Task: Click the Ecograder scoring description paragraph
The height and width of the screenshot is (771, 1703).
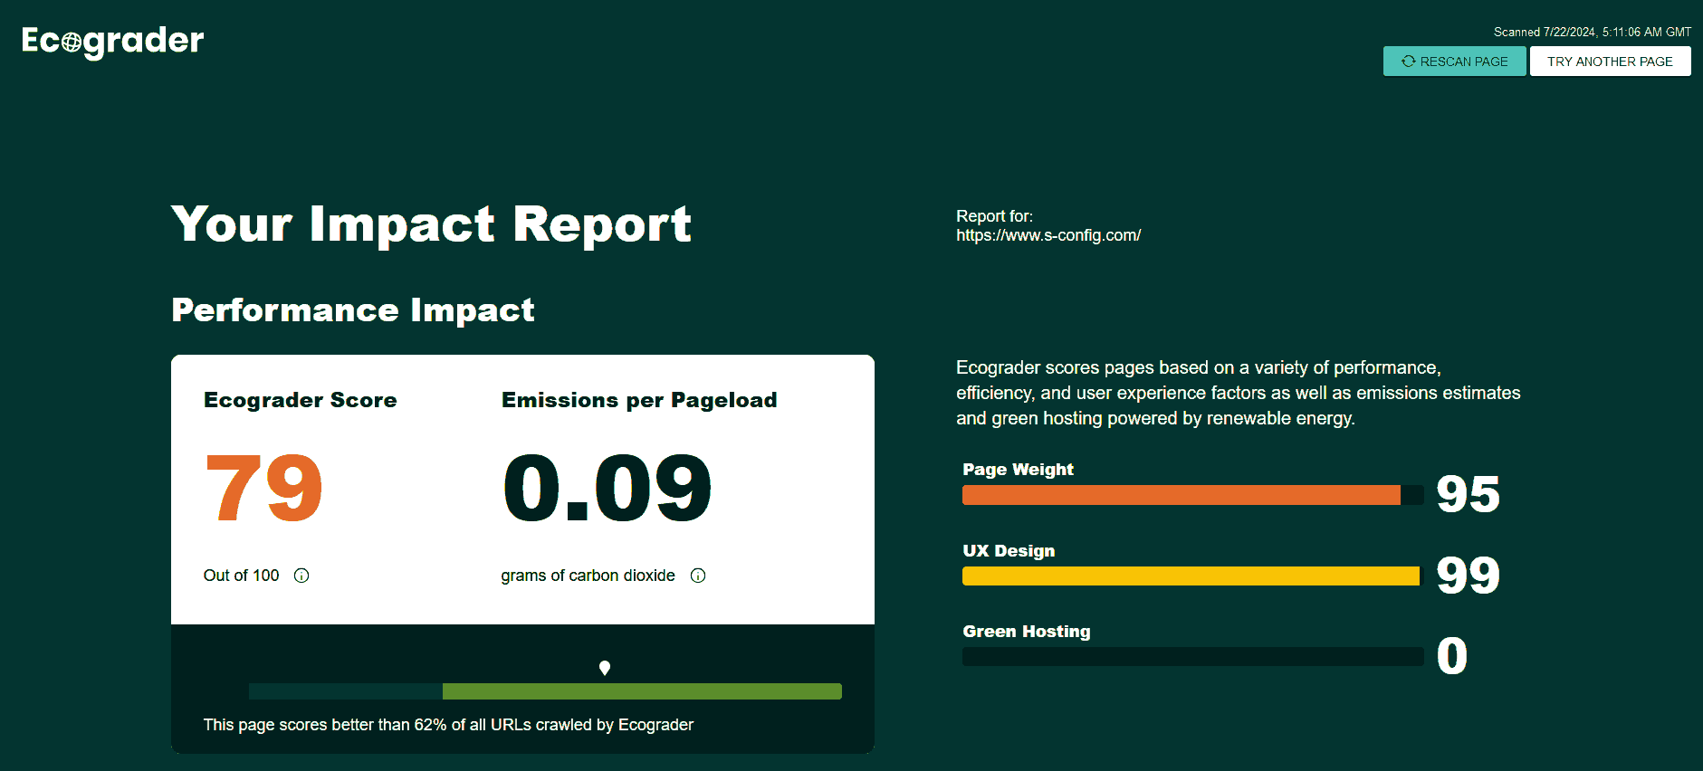Action: (1239, 393)
